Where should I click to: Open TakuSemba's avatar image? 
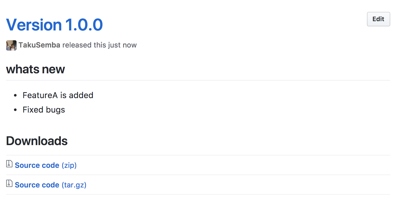click(11, 45)
